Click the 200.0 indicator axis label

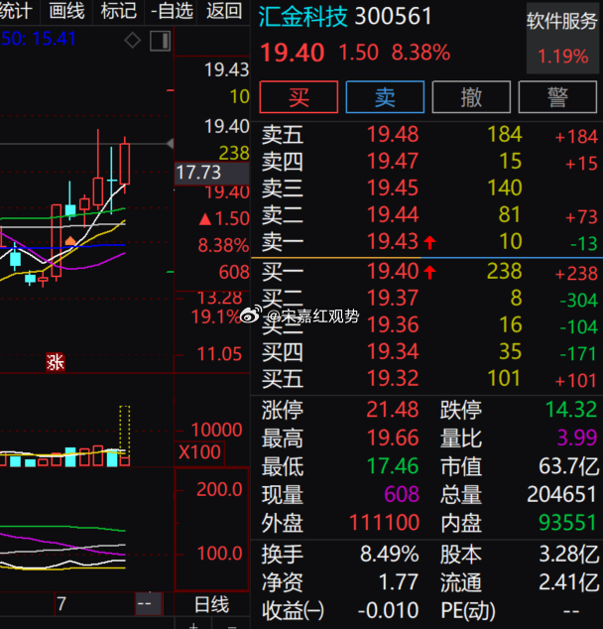(x=220, y=490)
